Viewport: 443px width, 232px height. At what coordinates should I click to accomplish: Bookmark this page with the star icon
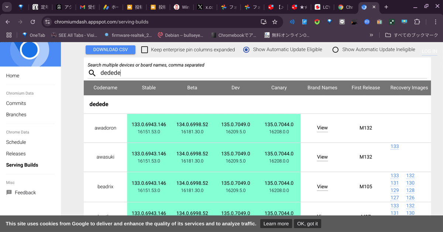click(x=275, y=22)
